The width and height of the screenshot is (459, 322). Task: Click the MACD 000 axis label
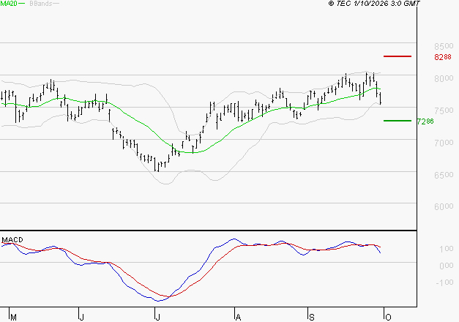click(447, 266)
